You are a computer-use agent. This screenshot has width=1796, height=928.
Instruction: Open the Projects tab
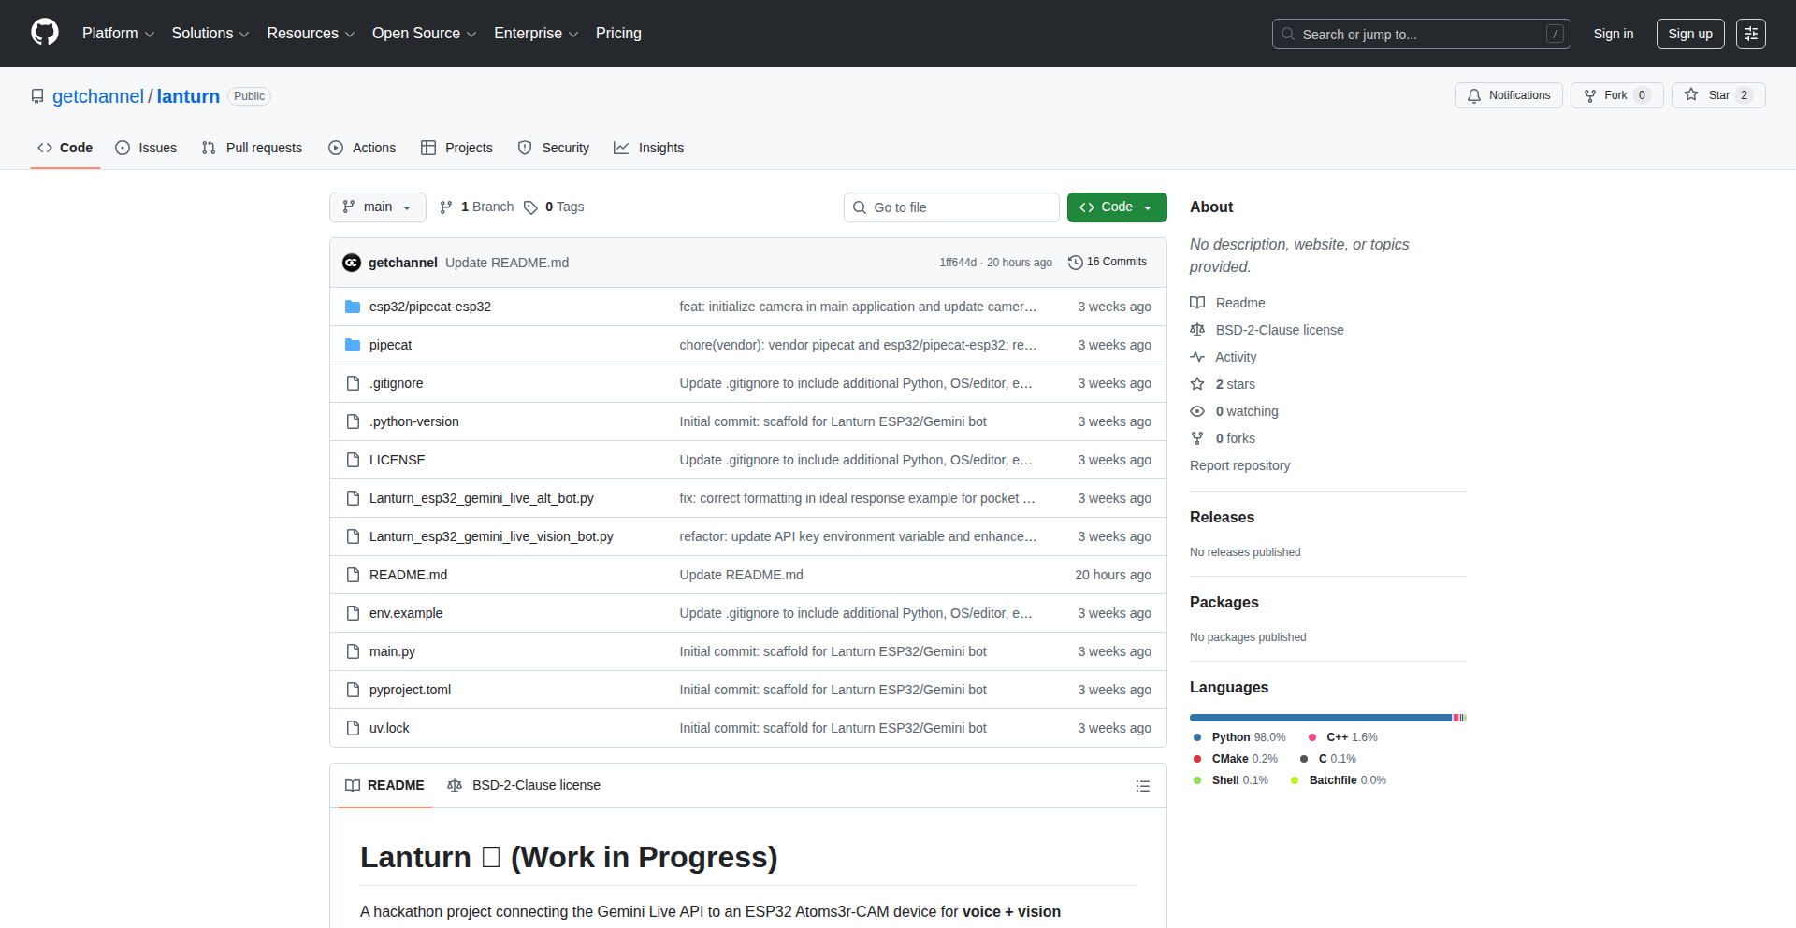pos(456,148)
